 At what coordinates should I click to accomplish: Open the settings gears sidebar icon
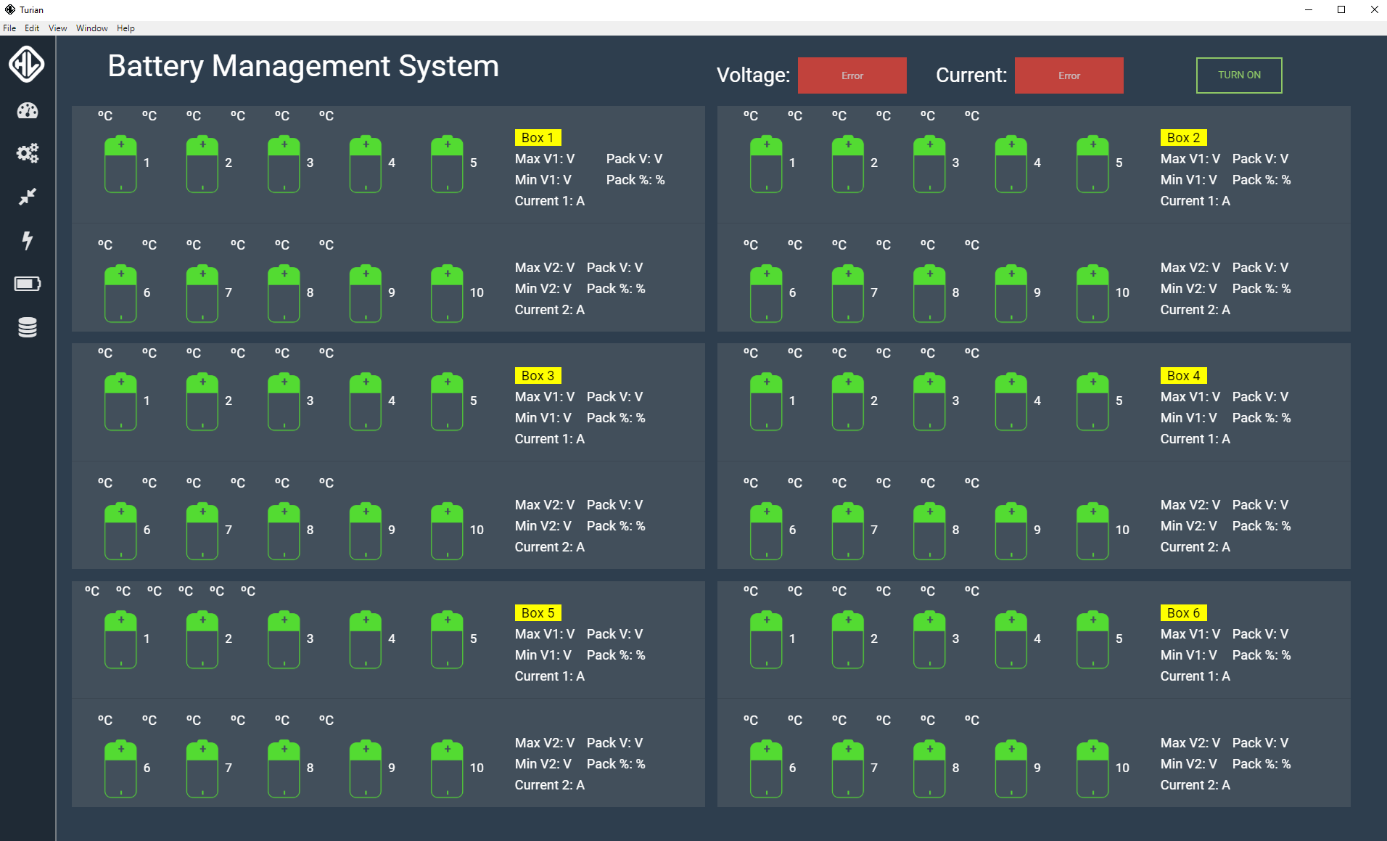28,153
